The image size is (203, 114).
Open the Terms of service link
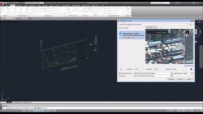coord(189,66)
